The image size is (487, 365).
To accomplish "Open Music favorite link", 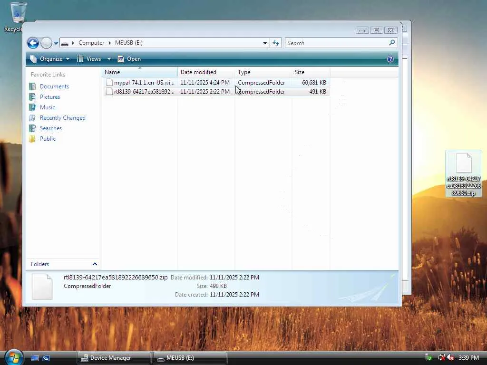I will click(47, 107).
